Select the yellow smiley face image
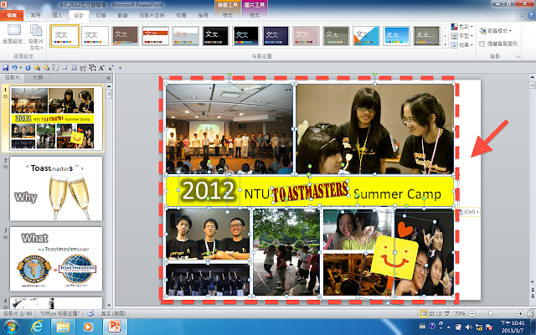The height and width of the screenshot is (335, 536). tap(395, 257)
